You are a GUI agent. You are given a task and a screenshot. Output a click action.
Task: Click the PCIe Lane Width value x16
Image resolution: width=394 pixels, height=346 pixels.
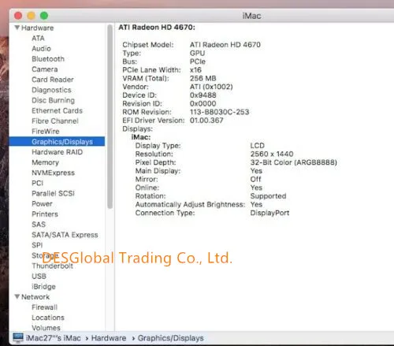195,70
